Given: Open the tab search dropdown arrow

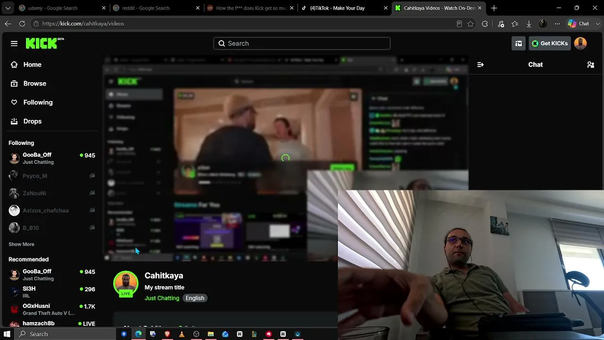Looking at the screenshot, I should [8, 8].
